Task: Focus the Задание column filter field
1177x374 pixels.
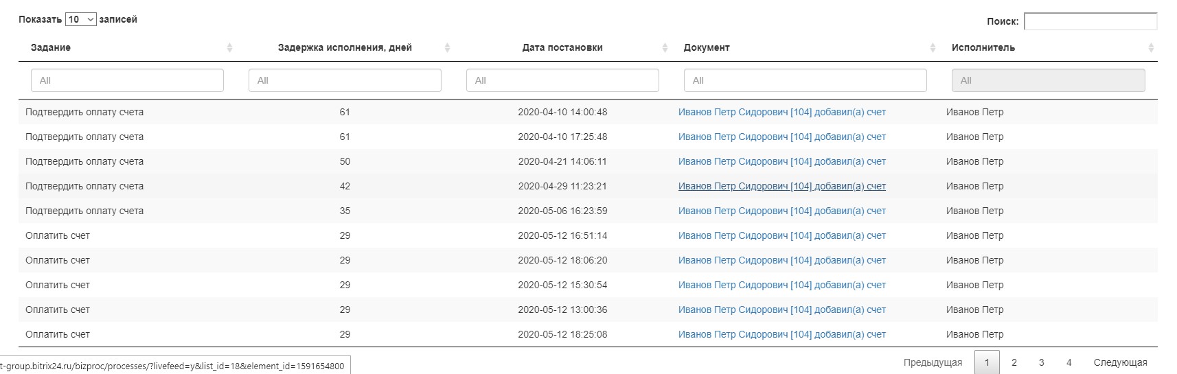Action: click(x=127, y=80)
